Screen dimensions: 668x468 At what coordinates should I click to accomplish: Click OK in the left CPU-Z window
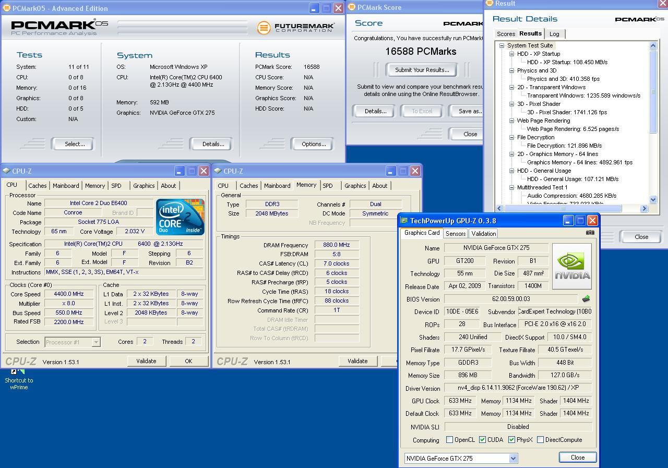coord(188,361)
